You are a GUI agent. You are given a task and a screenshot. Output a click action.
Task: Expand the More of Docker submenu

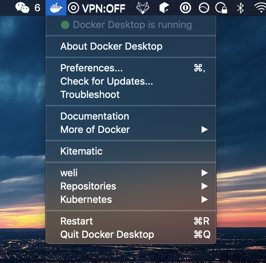tap(131, 129)
